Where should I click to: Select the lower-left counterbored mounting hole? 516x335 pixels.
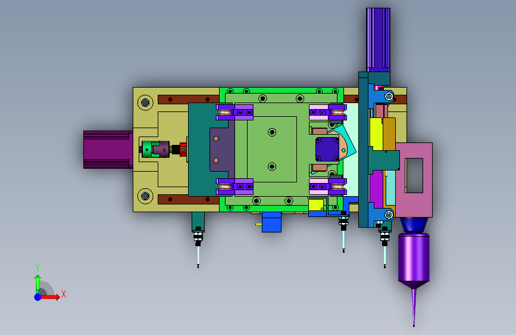coord(145,196)
